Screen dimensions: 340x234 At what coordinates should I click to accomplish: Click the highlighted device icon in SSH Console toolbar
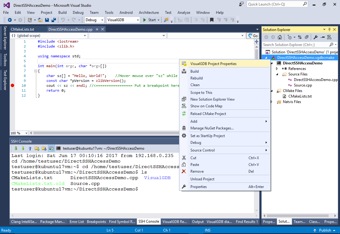[51, 148]
